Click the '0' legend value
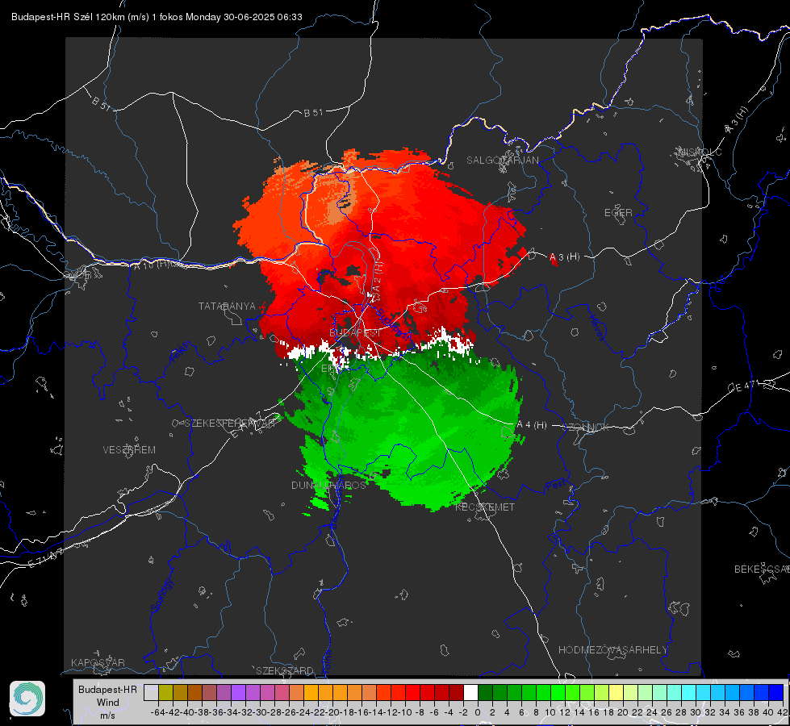790x726 pixels. [478, 712]
